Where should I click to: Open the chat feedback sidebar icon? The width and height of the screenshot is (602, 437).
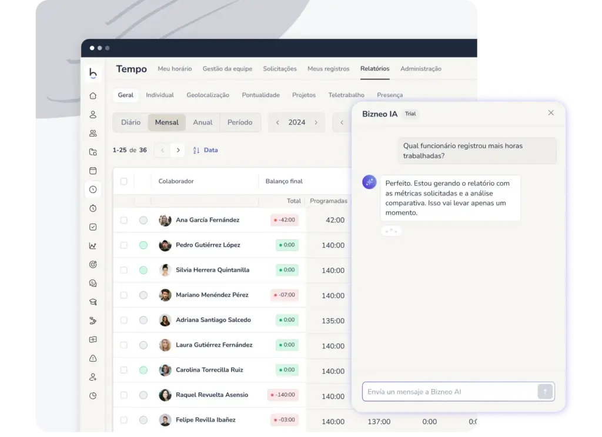coord(93,283)
